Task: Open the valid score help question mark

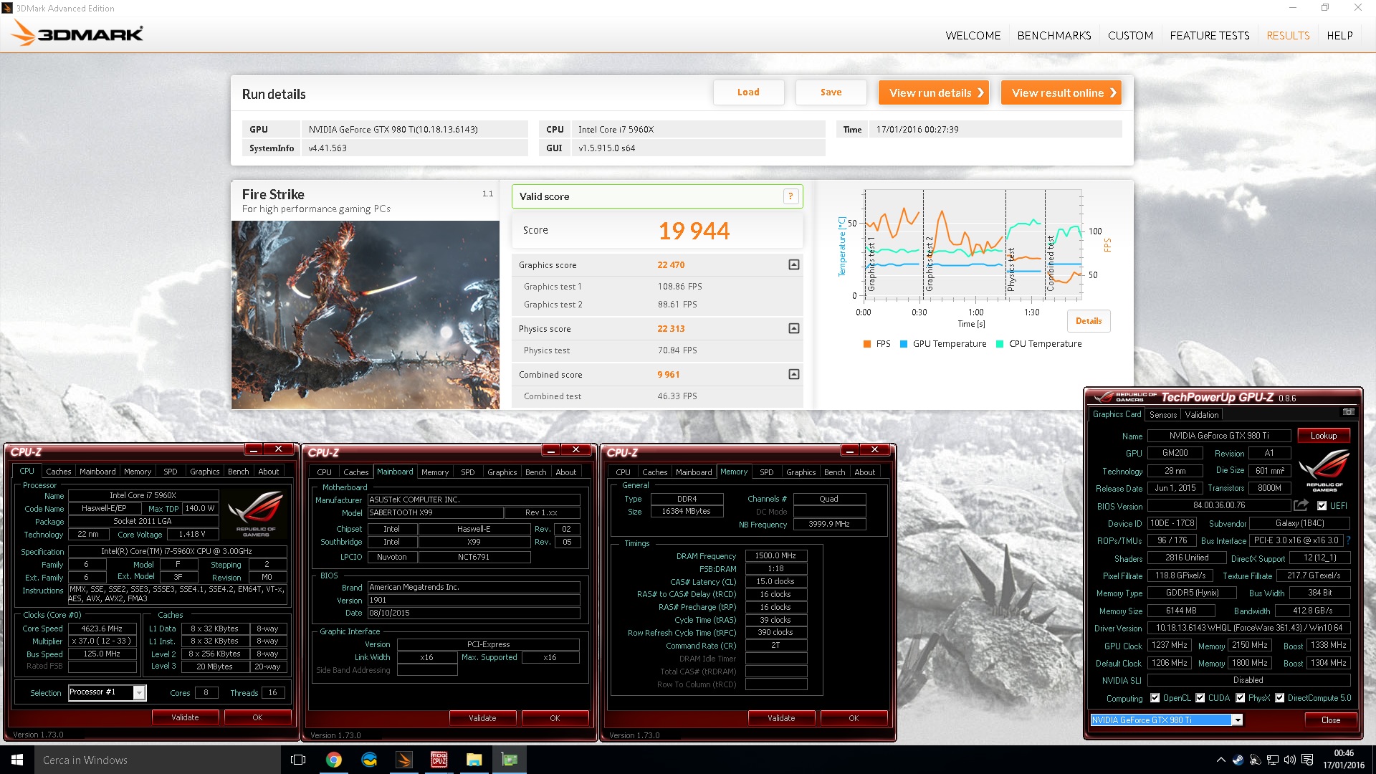Action: (790, 196)
